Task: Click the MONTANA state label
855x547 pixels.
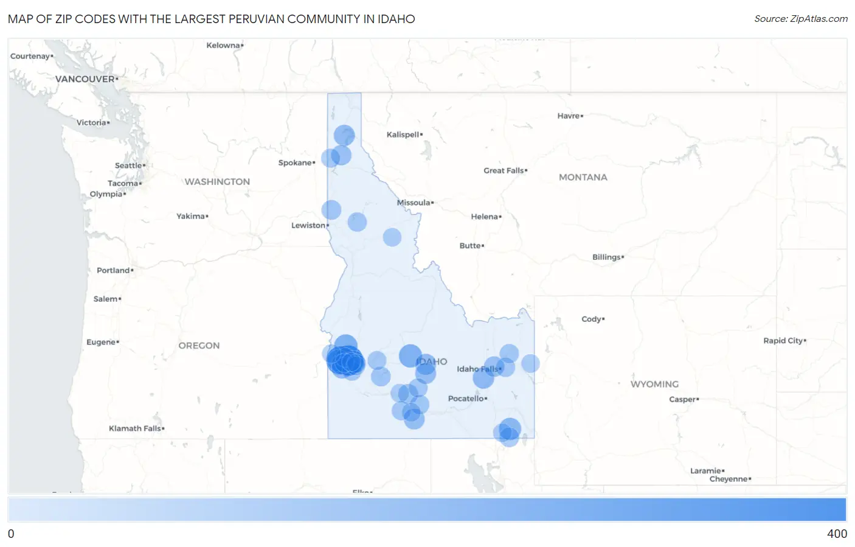Action: point(583,177)
